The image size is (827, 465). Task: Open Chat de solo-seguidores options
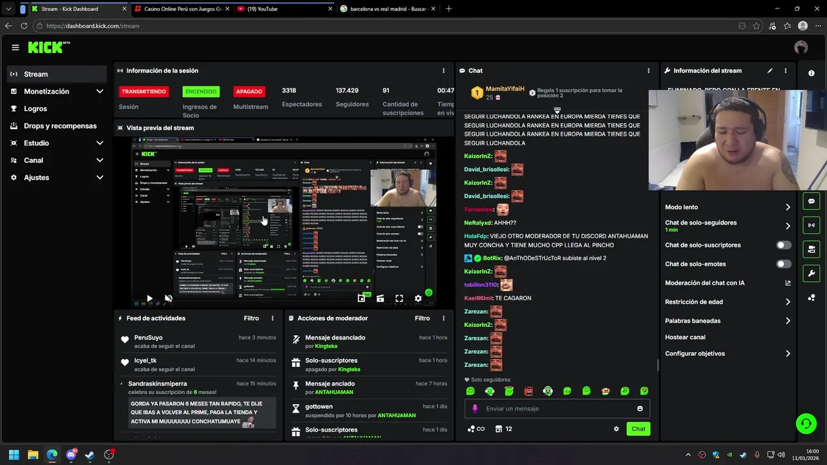pyautogui.click(x=728, y=226)
